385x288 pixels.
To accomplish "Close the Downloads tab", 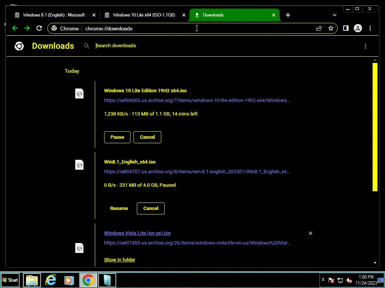I will click(x=274, y=15).
